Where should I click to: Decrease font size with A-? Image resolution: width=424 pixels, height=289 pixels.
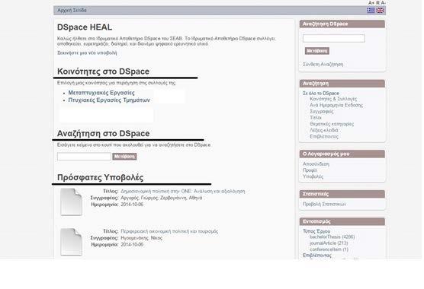click(383, 3)
